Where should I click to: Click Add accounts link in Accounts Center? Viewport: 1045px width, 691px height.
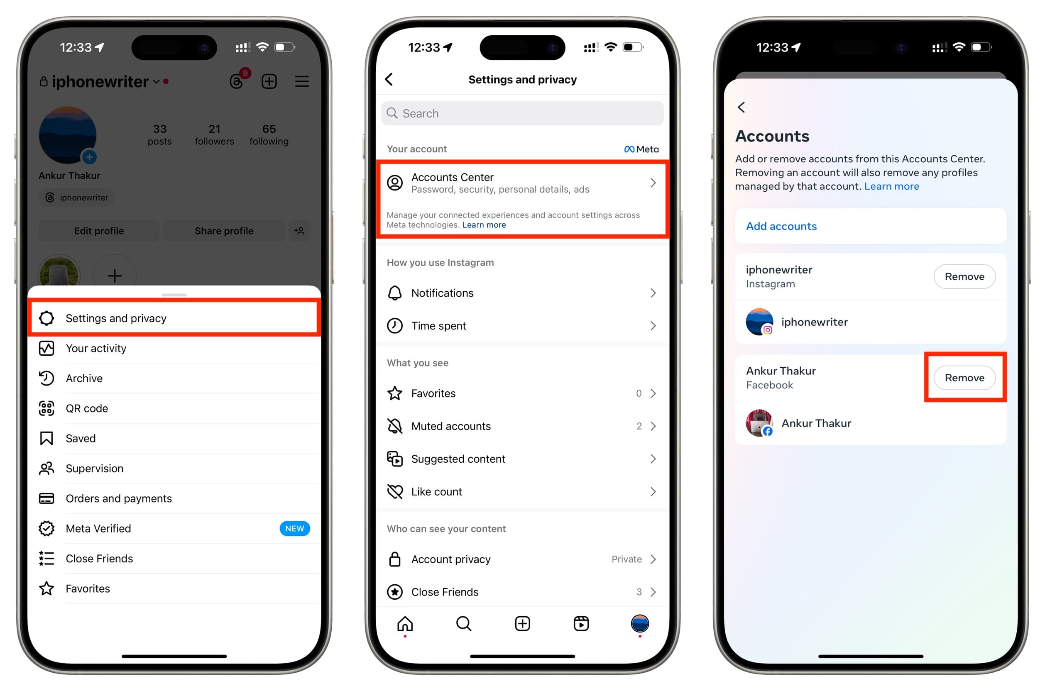pos(781,226)
